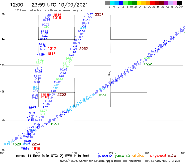Click the wave height value '11.86'
185x163 pixels.
click(61, 76)
